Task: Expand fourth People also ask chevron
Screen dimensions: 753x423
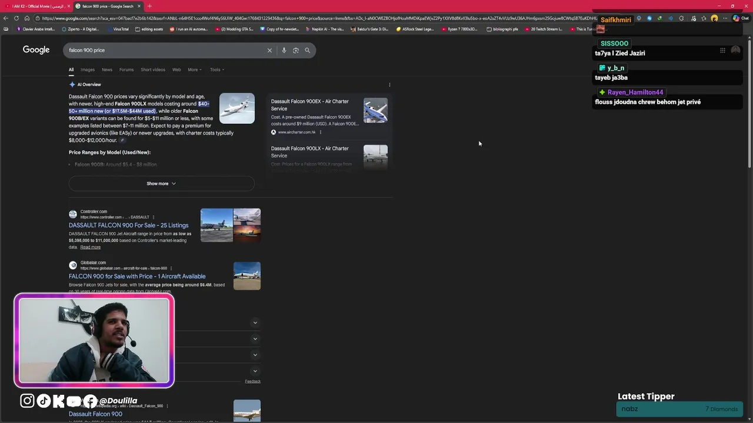Action: 255,371
